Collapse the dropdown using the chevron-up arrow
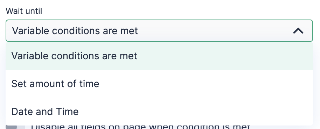 coord(298,31)
